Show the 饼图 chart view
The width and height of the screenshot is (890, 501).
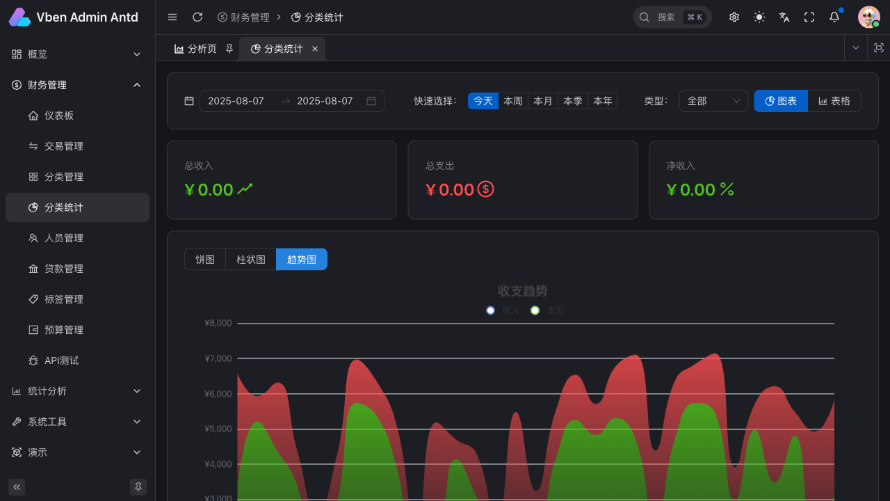[x=205, y=260]
